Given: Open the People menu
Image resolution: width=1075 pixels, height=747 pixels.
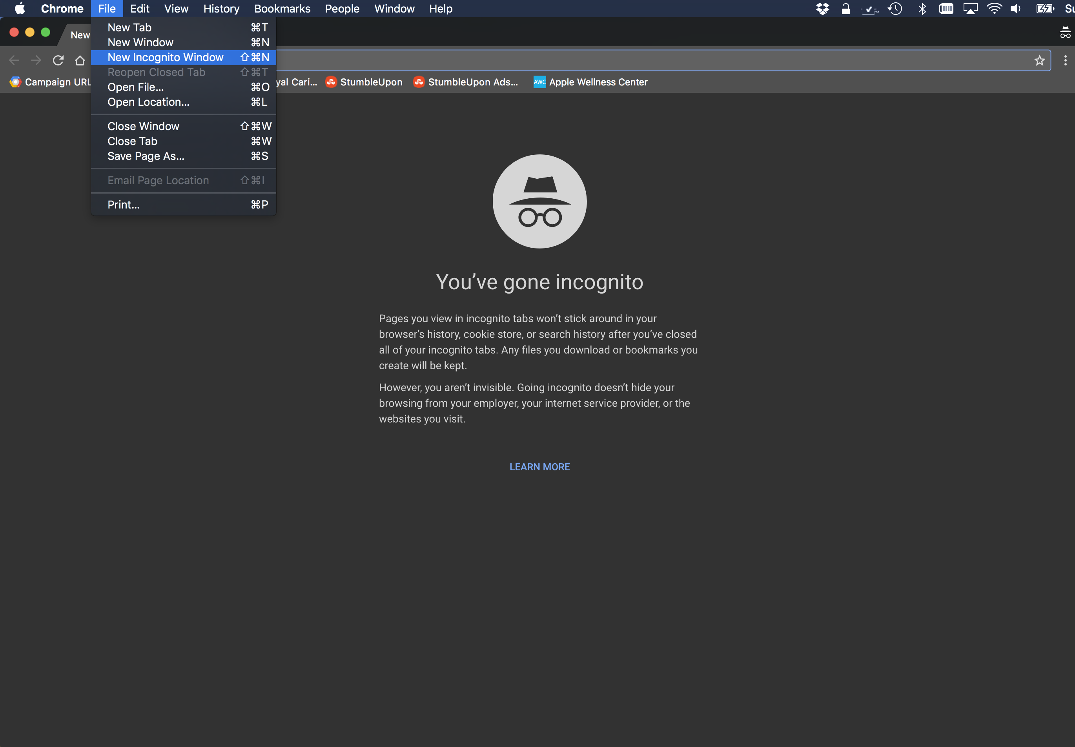Looking at the screenshot, I should pyautogui.click(x=342, y=8).
